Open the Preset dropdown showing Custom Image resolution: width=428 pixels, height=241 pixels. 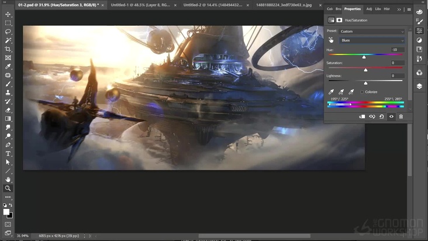point(372,32)
